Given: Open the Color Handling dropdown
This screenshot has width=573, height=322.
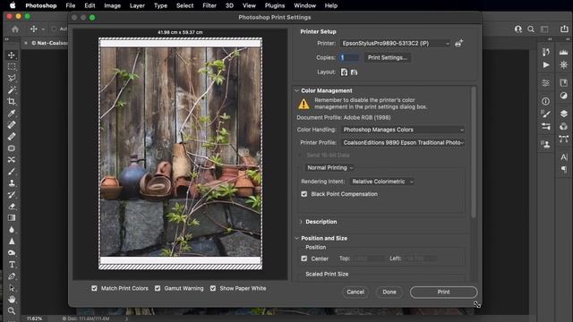Looking at the screenshot, I should point(404,130).
